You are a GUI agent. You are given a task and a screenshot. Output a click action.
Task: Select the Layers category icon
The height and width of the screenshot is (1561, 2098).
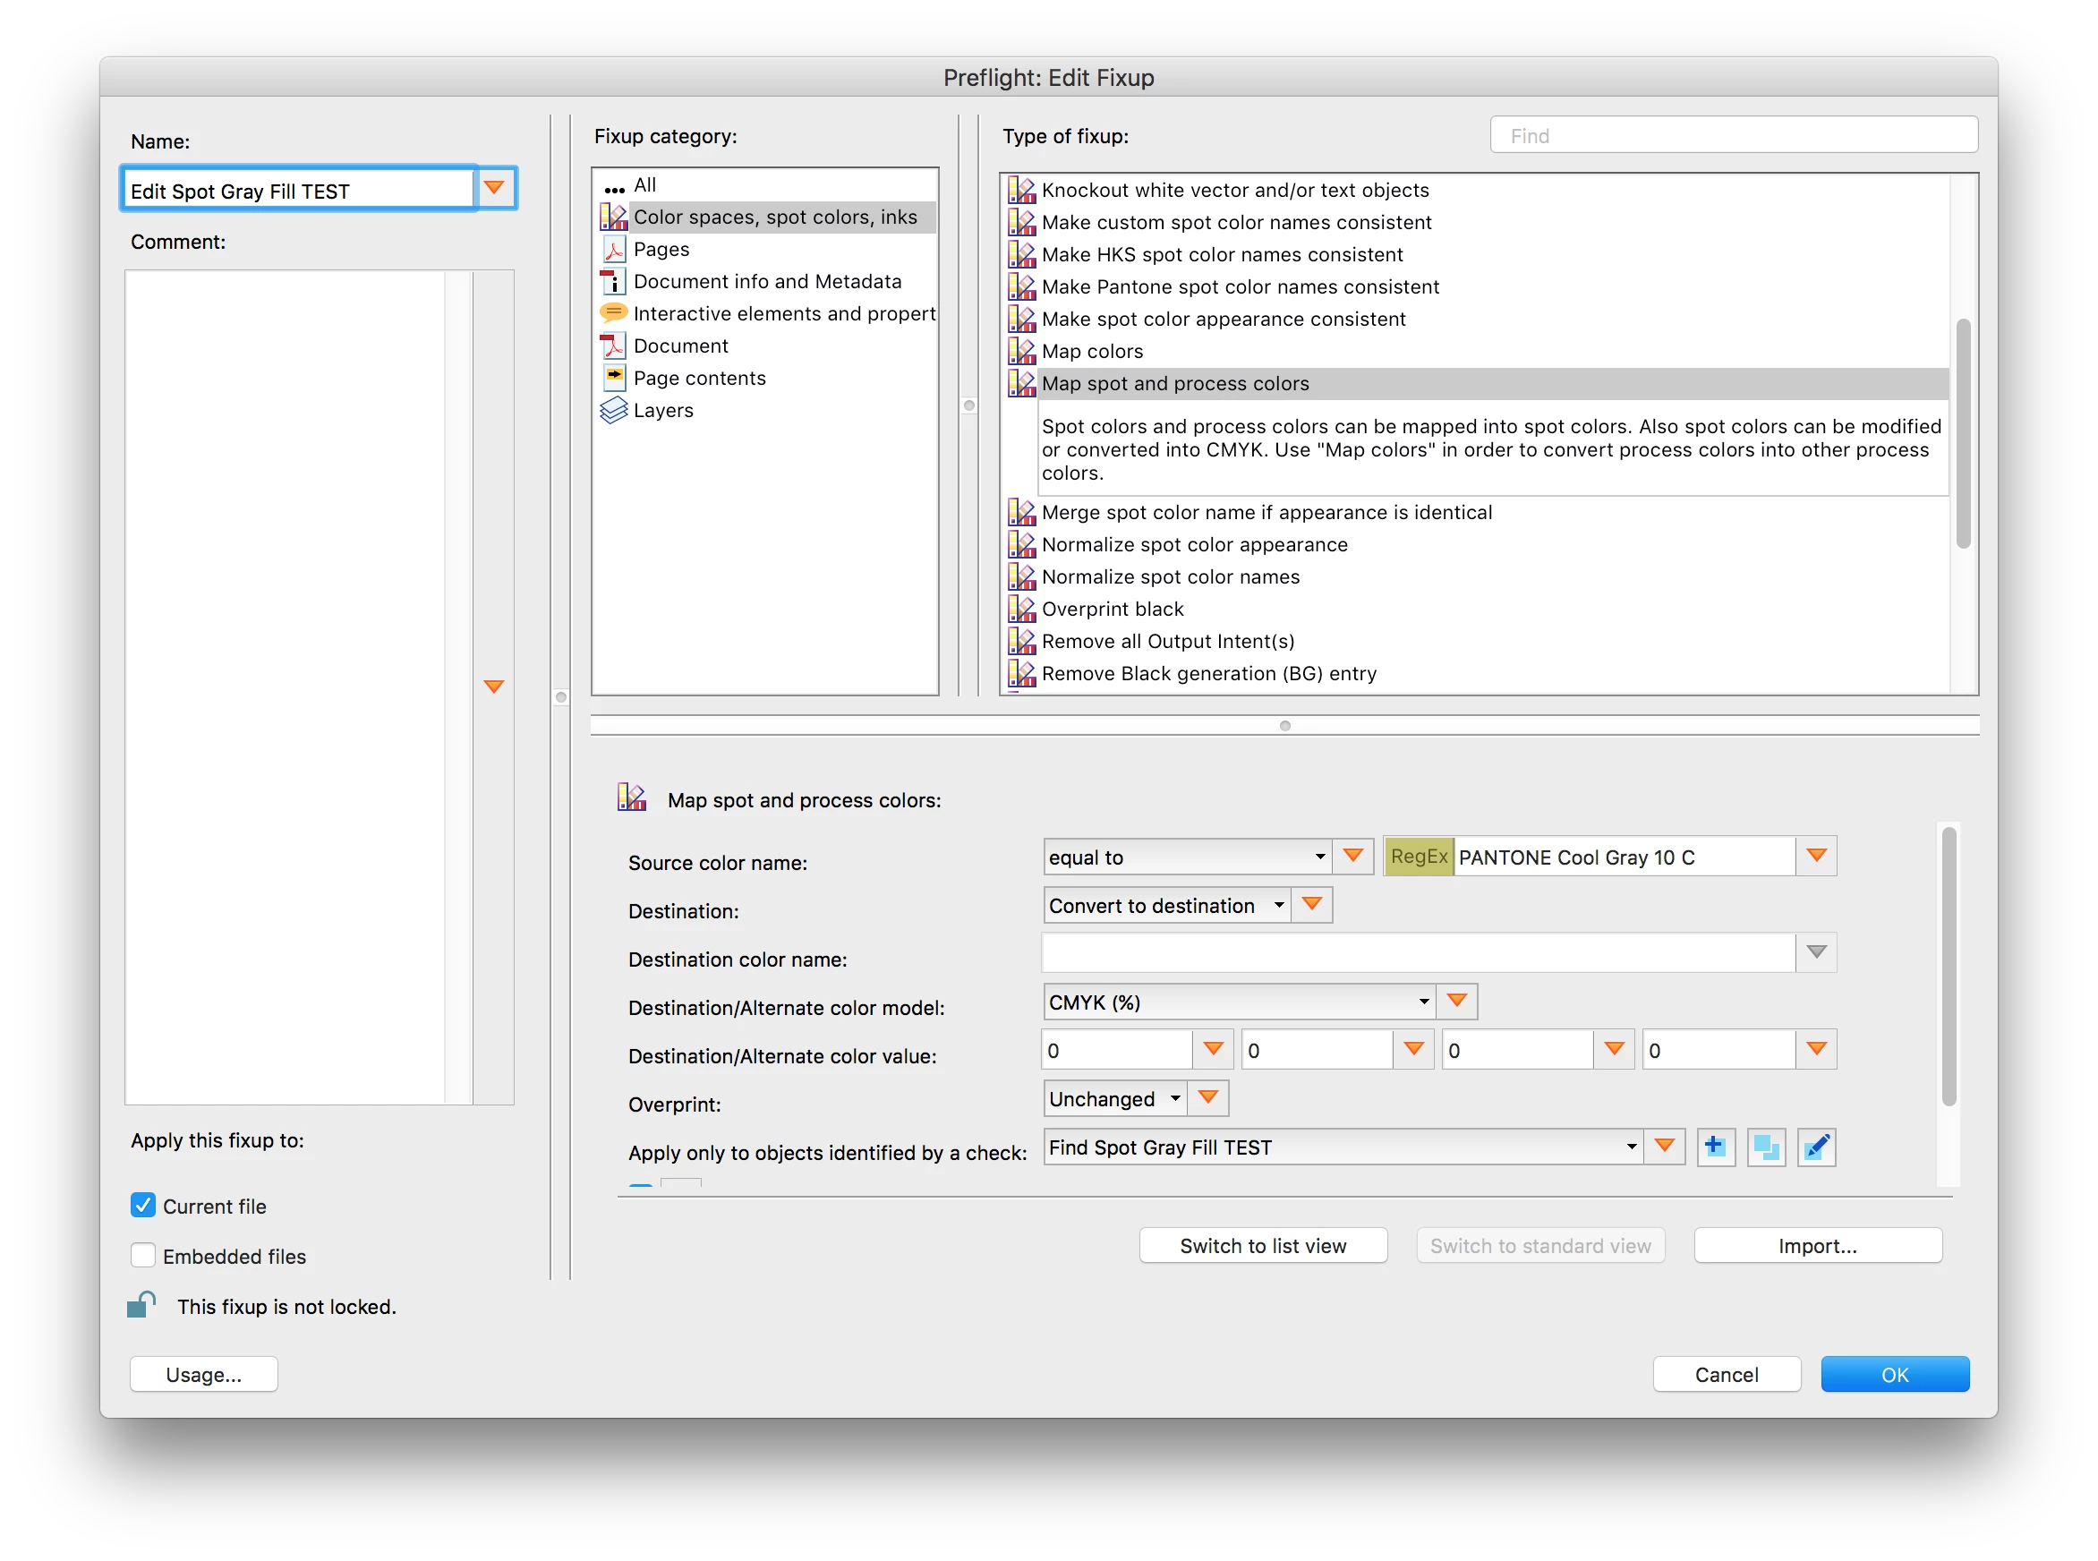point(614,410)
